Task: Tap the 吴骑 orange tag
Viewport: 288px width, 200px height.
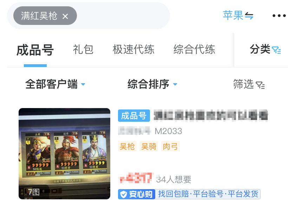Action: (x=149, y=146)
